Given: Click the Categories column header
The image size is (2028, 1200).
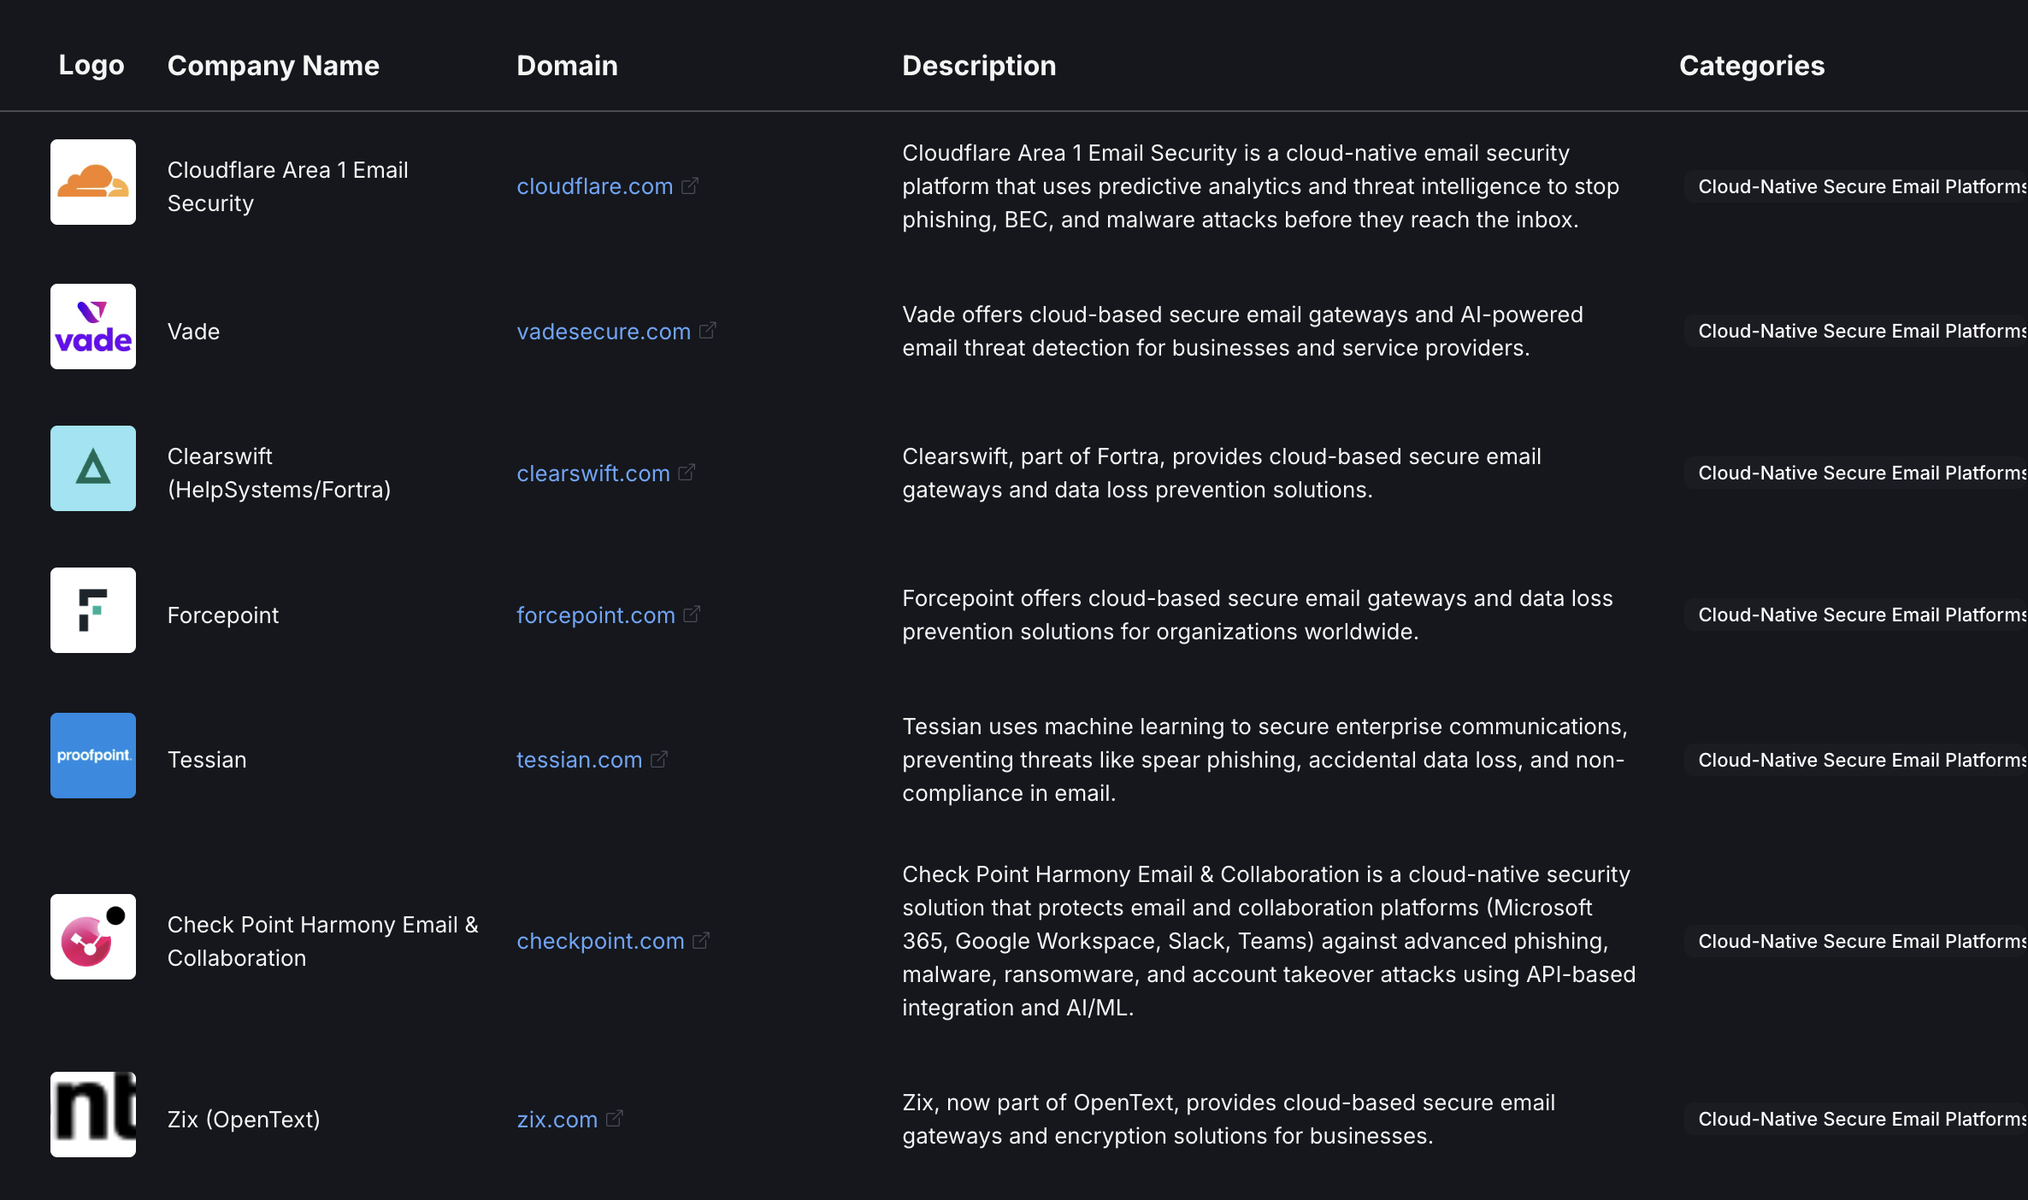Looking at the screenshot, I should (1752, 66).
